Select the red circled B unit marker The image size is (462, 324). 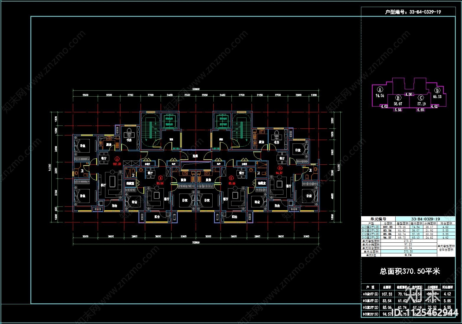pos(160,178)
